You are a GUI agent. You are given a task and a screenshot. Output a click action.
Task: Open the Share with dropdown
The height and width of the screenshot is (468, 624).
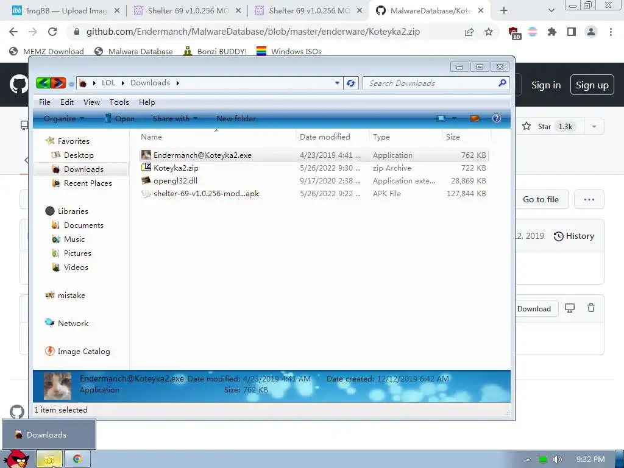coord(175,119)
